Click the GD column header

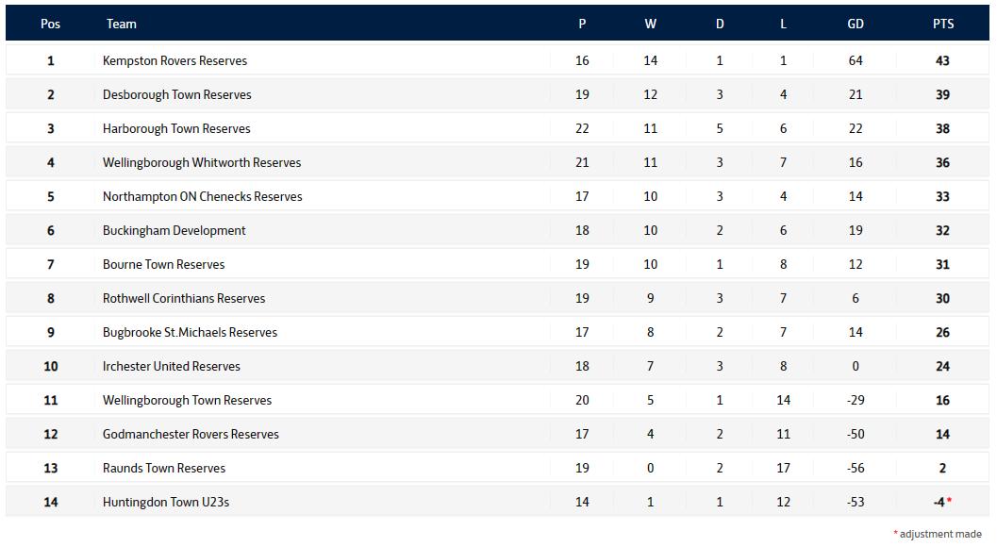855,24
